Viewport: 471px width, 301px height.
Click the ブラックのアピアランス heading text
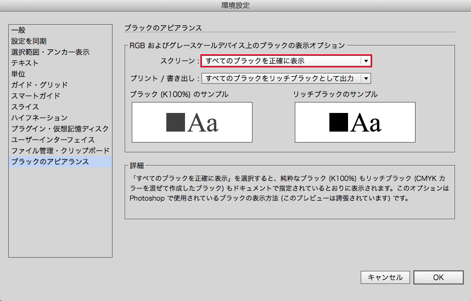coord(163,28)
